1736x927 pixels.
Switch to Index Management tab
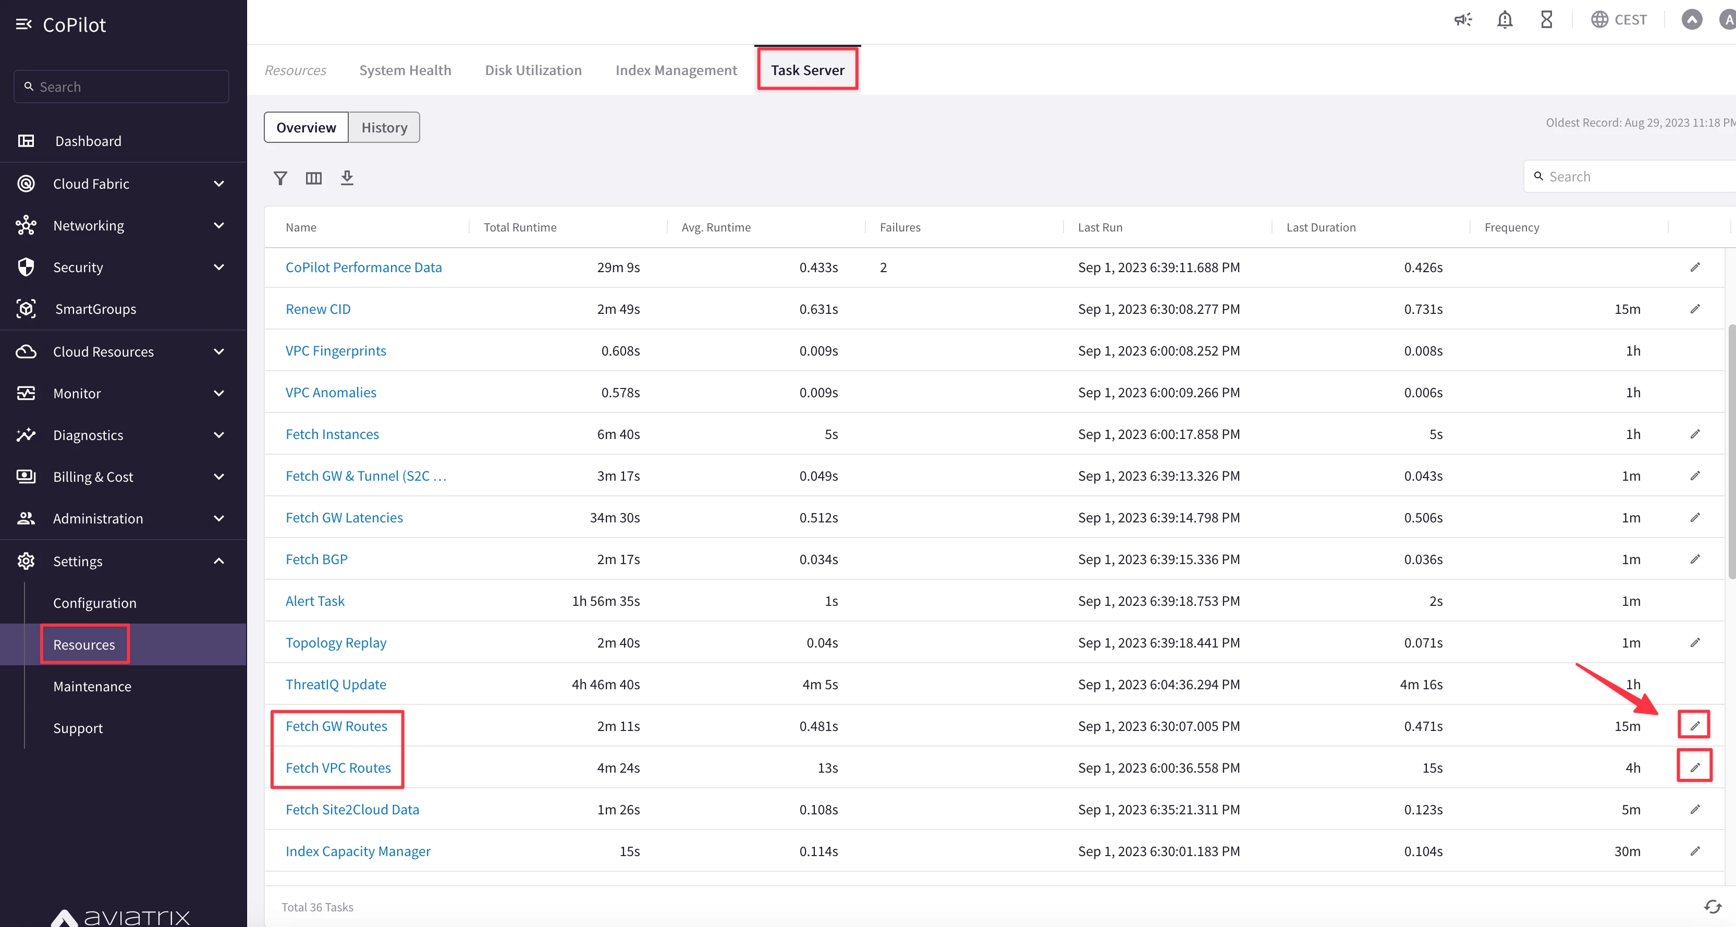[676, 70]
